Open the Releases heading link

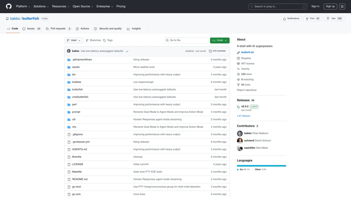tap(243, 100)
